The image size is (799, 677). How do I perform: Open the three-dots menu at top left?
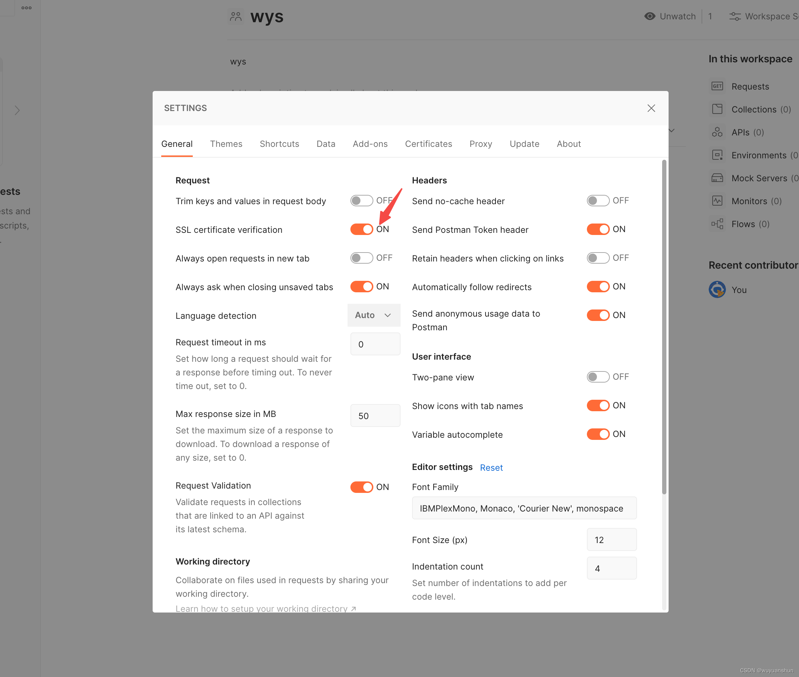27,8
